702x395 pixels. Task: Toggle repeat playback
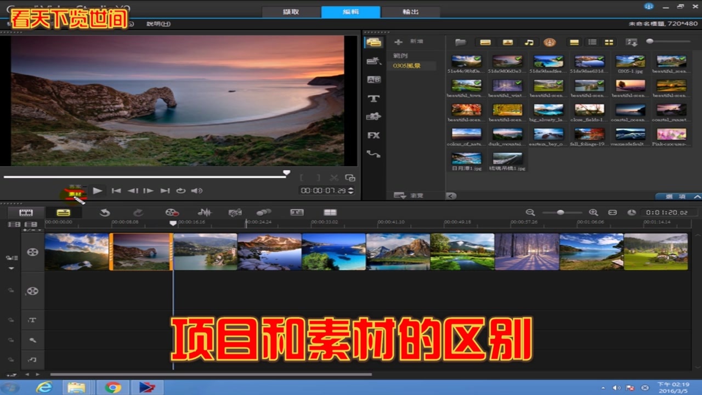180,191
